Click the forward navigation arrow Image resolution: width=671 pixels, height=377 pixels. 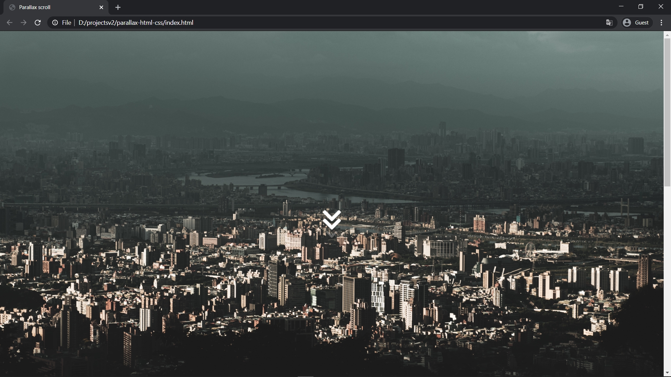click(23, 23)
